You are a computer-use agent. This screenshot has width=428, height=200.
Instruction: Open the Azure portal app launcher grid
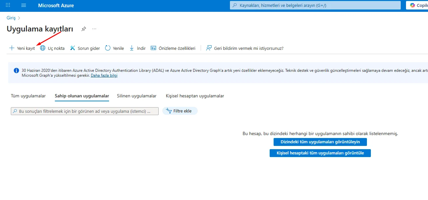(8, 5)
